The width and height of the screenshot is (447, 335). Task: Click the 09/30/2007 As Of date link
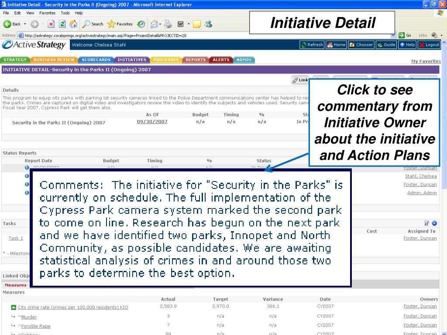click(152, 122)
